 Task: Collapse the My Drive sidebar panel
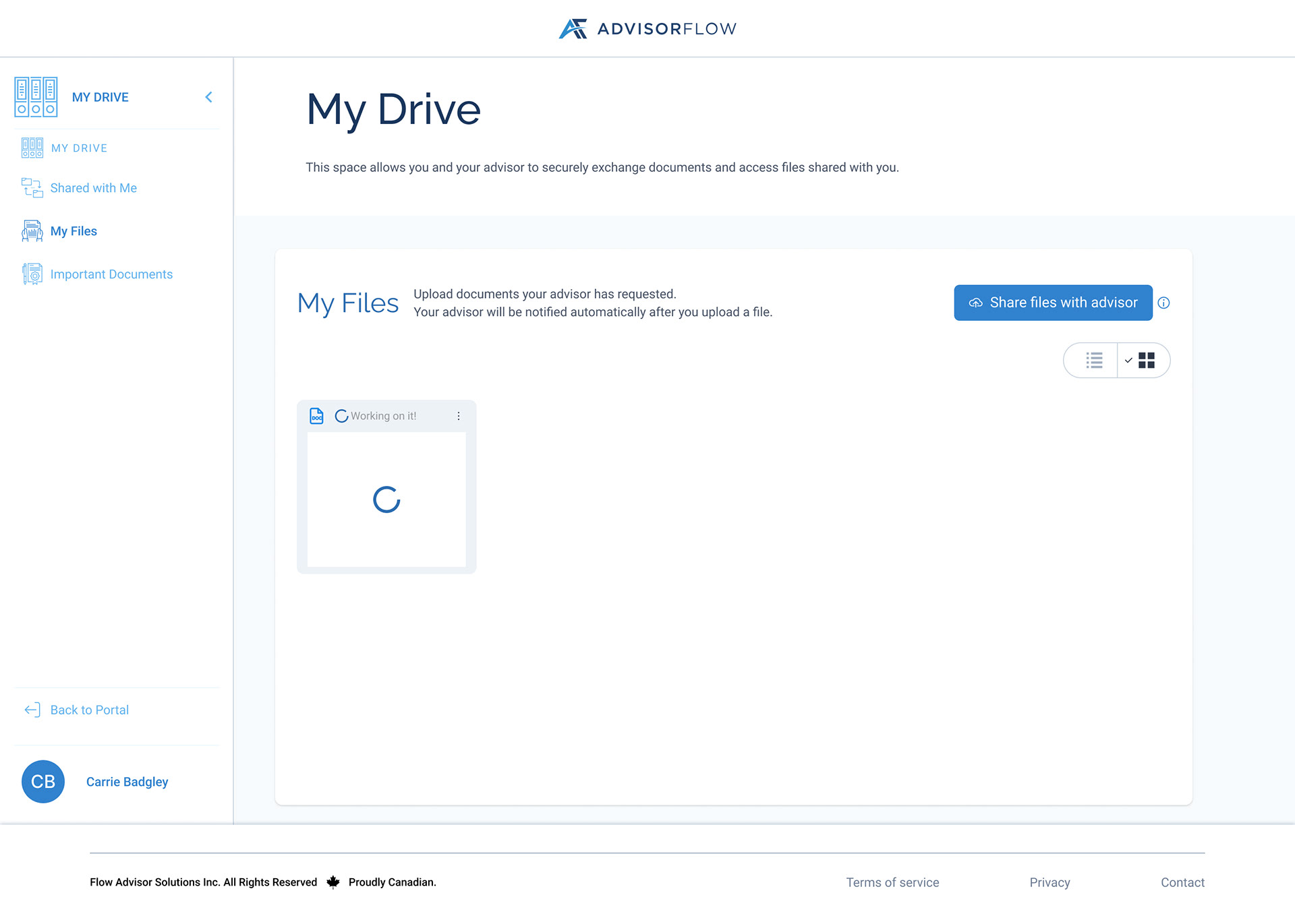tap(208, 96)
